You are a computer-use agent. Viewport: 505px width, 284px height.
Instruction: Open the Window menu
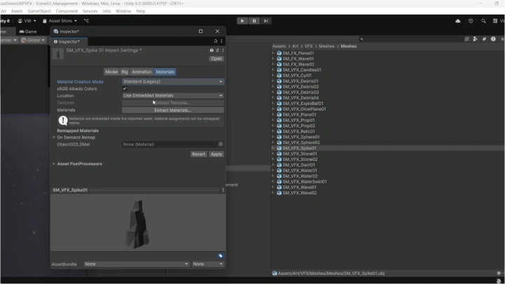point(123,11)
